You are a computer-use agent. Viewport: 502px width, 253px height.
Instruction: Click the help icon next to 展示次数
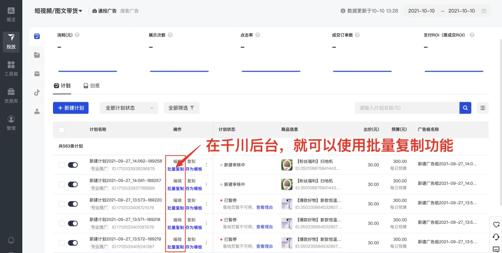point(170,35)
